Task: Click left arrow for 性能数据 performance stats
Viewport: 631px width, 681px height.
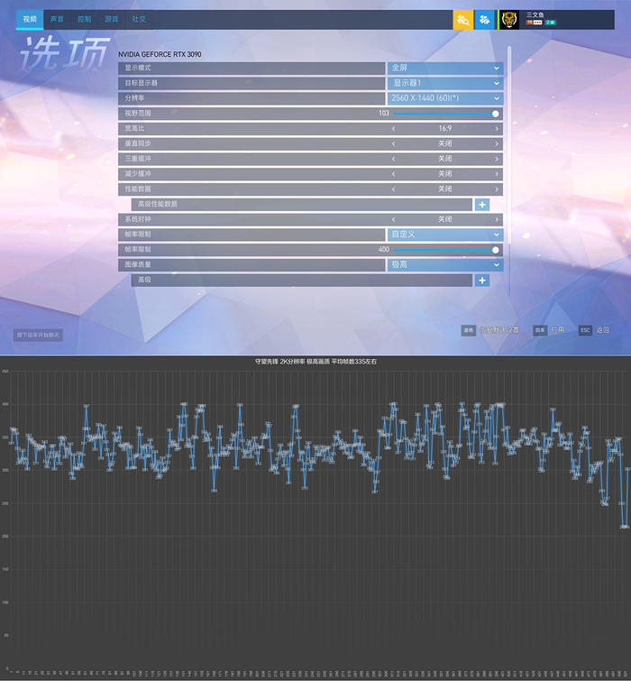Action: tap(394, 189)
